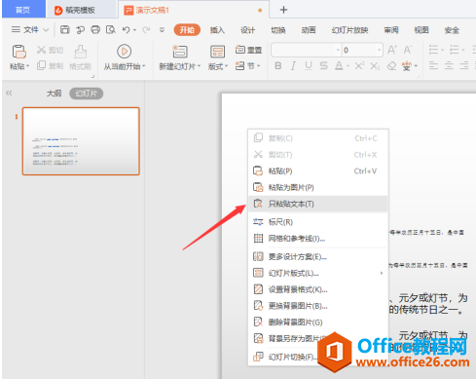Viewport: 476px width, 379px height.
Task: Click the Paste icon in ribbon
Action: coord(18,52)
